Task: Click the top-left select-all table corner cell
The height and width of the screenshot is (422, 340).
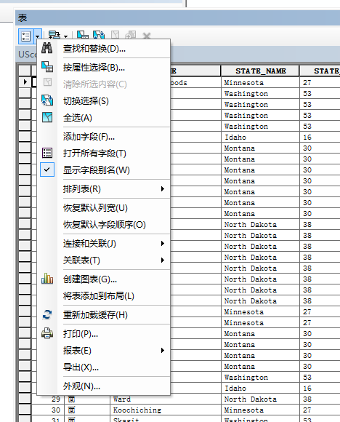Action: (25, 71)
